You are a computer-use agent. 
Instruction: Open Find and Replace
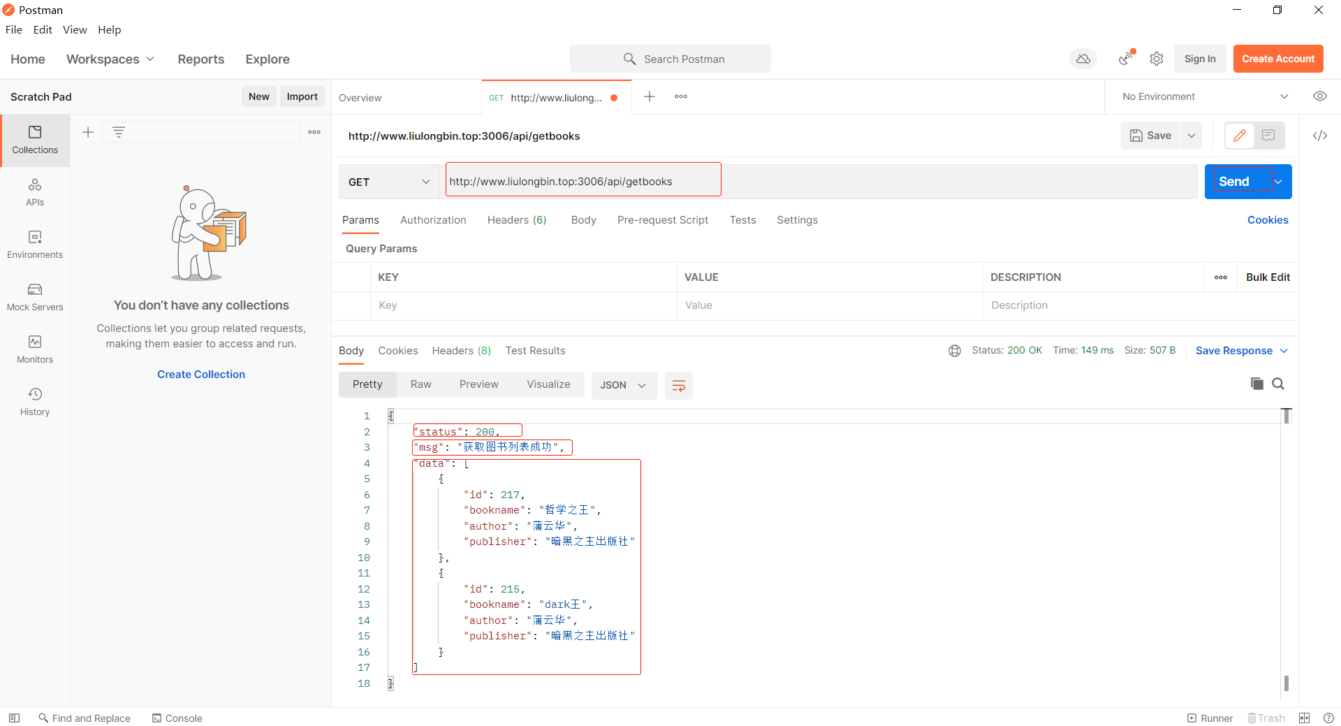coord(85,718)
